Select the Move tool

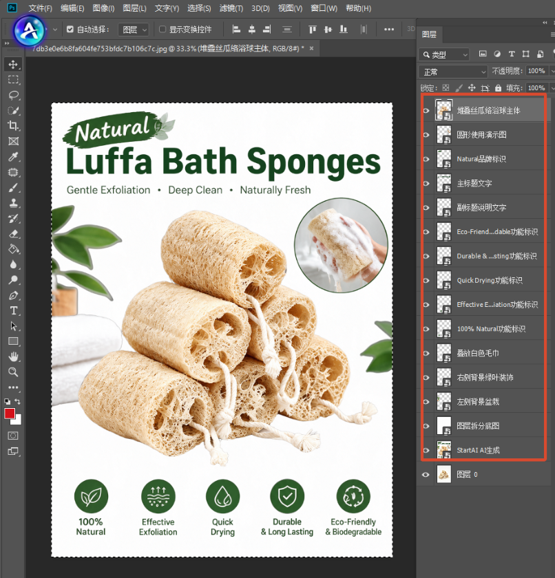13,64
